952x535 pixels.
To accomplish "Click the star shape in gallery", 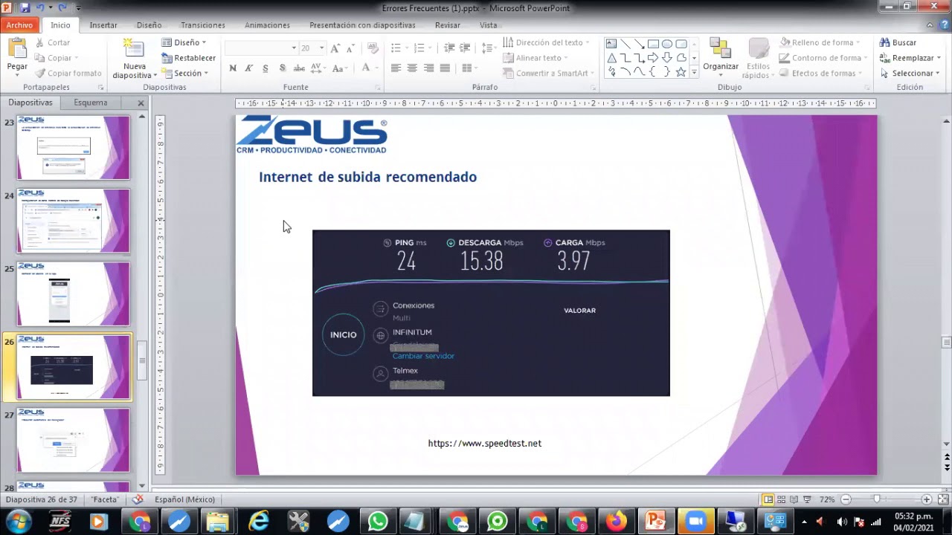I will (681, 72).
